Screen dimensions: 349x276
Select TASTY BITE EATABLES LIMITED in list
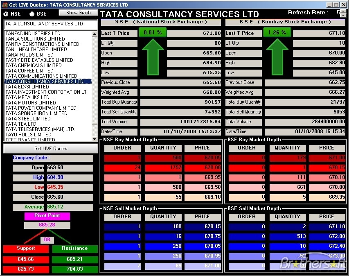click(x=48, y=60)
